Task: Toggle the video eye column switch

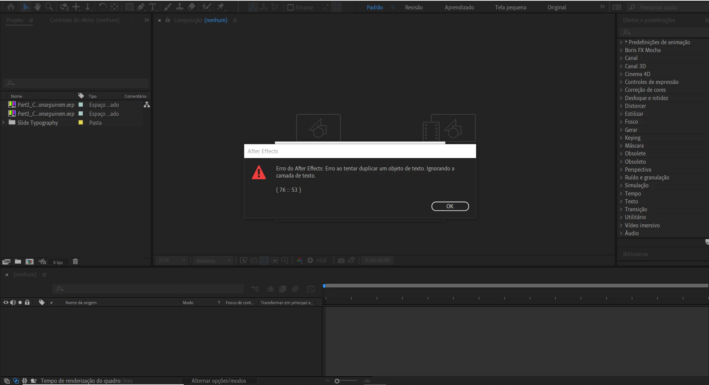Action: pyautogui.click(x=6, y=303)
